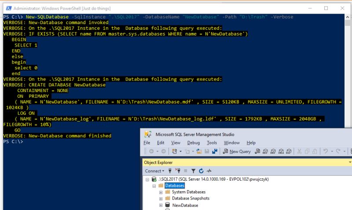Screen dimensions: 352x210
Task: Open the Object Explorer panel options dropdown
Action: tap(350, 162)
